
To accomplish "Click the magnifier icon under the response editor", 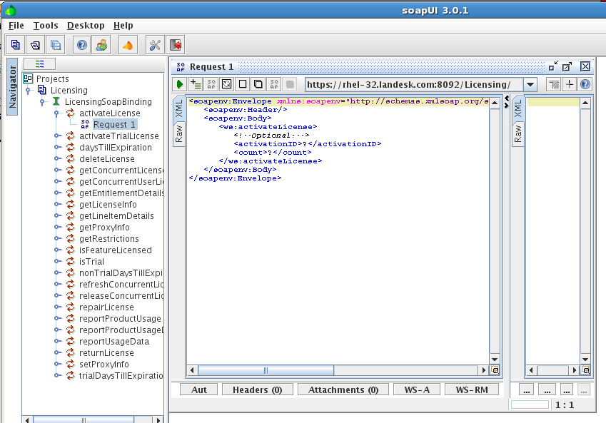I will (586, 370).
